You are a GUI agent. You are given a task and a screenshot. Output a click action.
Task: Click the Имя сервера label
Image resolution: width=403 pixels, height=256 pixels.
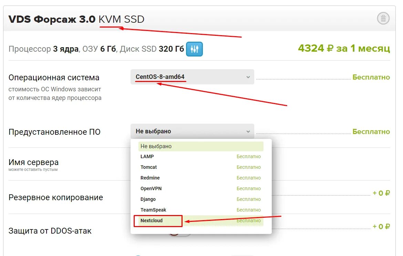pos(34,162)
